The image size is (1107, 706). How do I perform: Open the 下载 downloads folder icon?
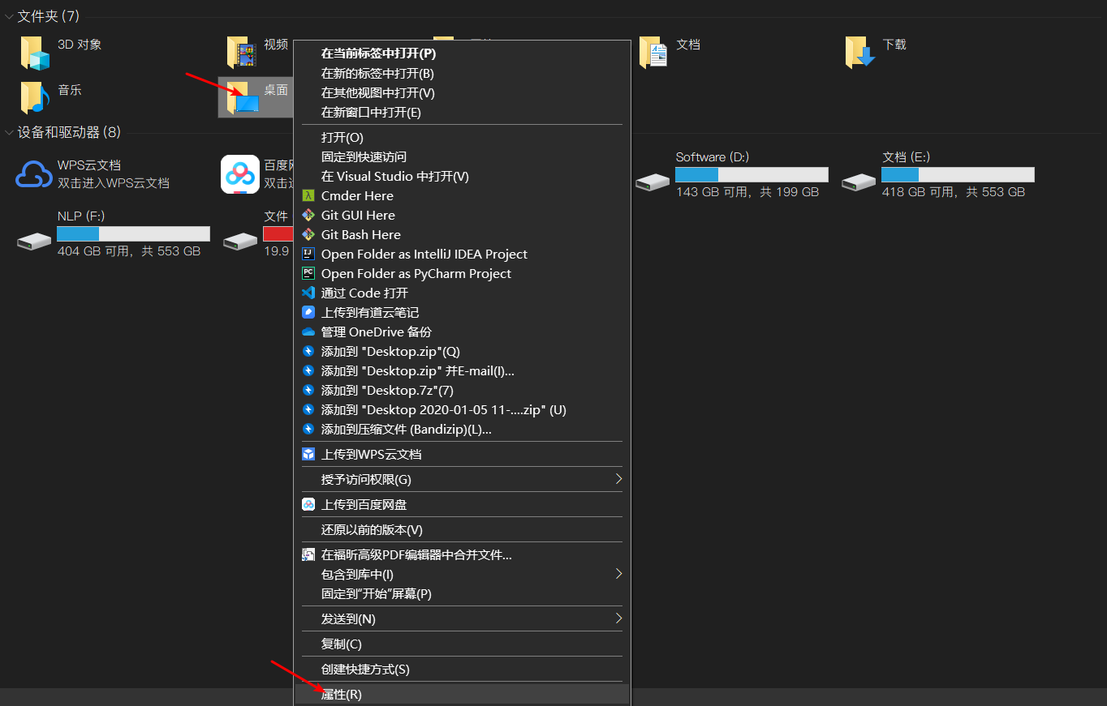[x=860, y=53]
